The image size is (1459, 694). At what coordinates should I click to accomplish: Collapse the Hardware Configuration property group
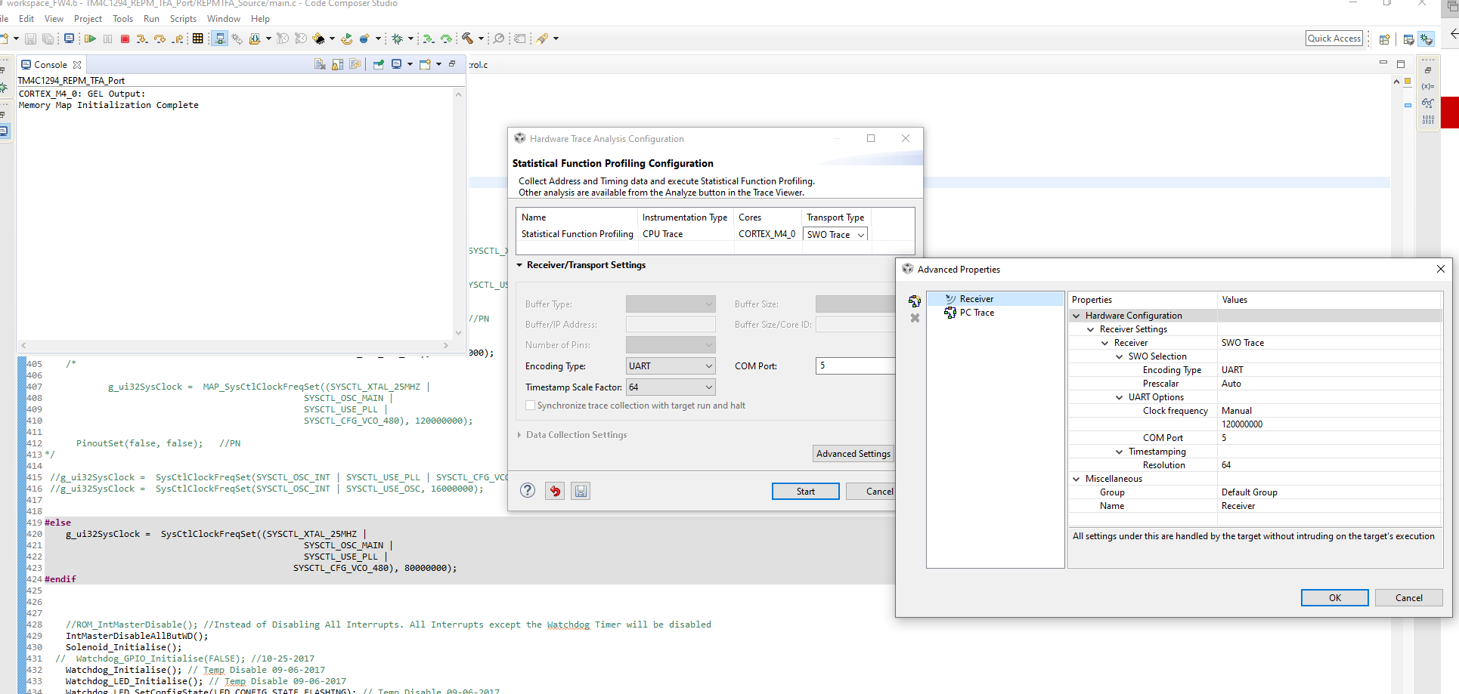(1076, 316)
